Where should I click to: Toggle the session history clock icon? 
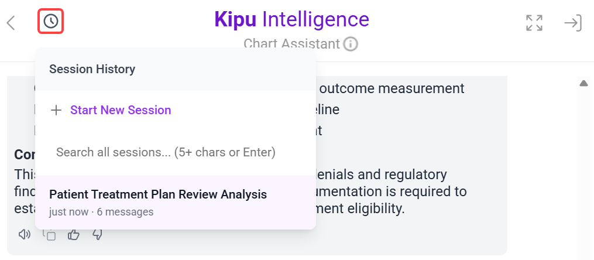coord(51,22)
